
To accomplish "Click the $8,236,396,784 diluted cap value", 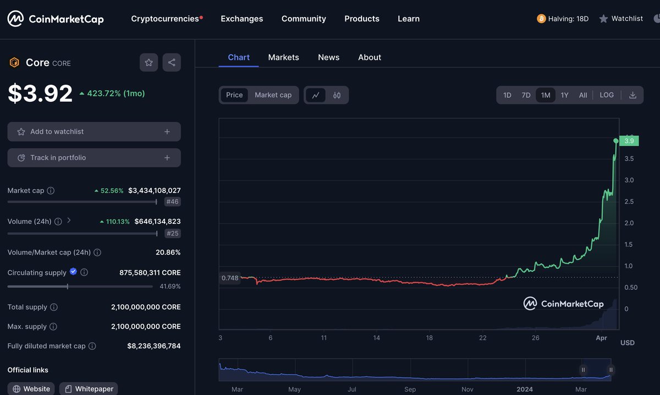I will coord(154,346).
